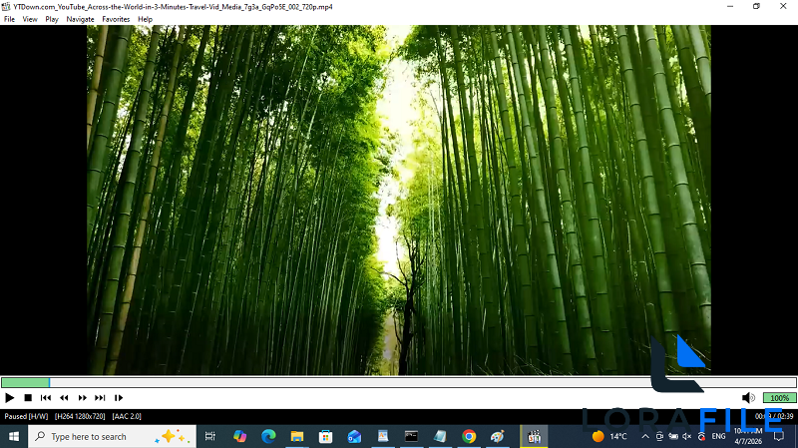Open Microsoft Store from taskbar
Screen dimensions: 798x448
[x=326, y=436]
